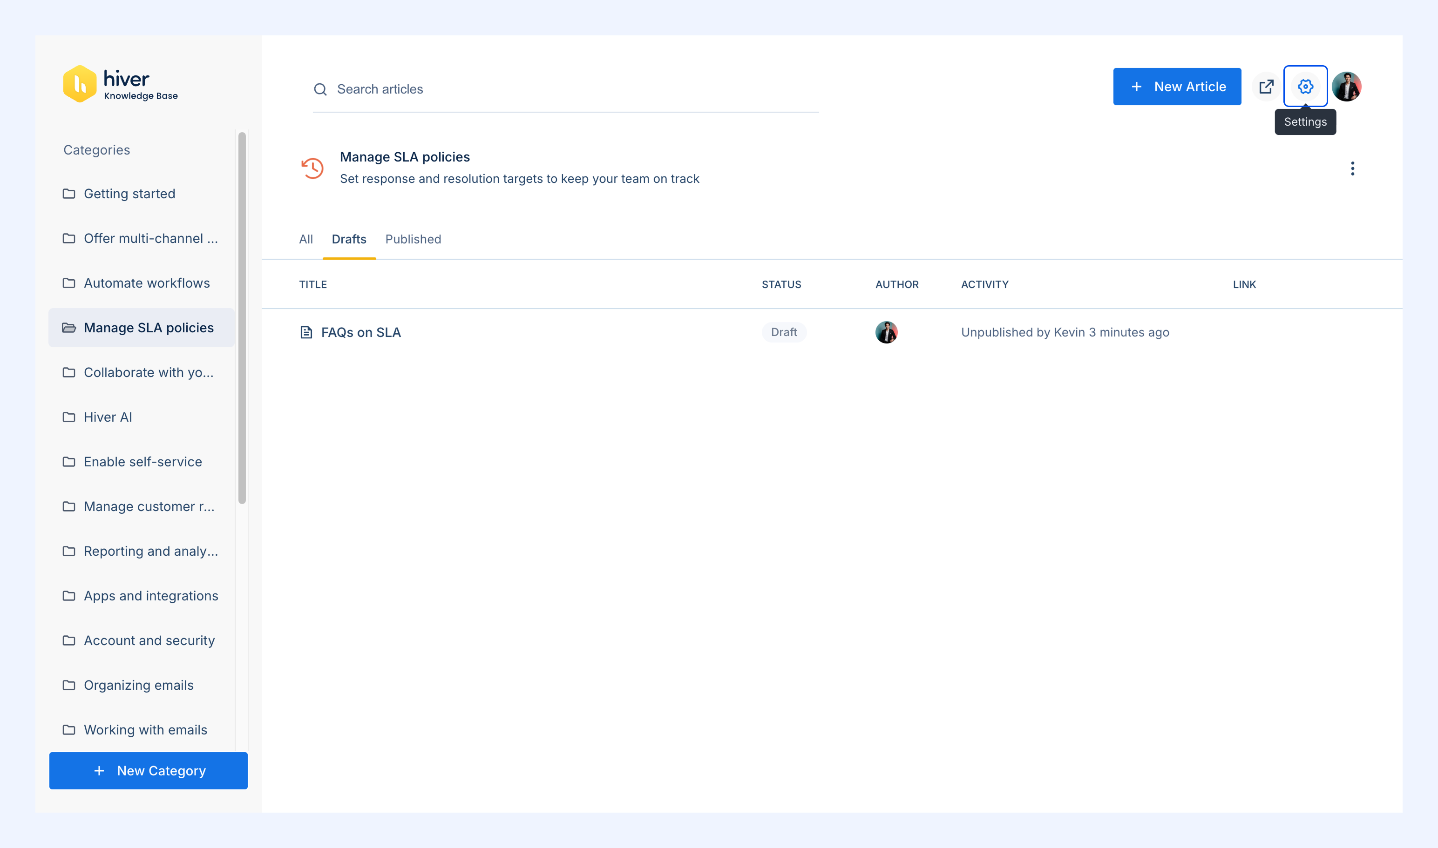This screenshot has width=1438, height=848.
Task: Open the FAQs on SLA article
Action: [x=361, y=332]
